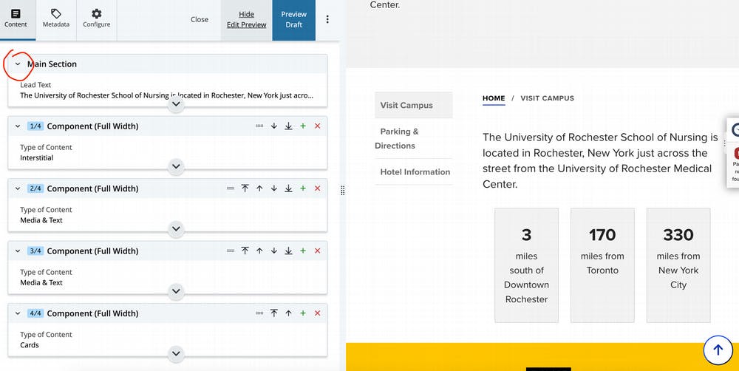Click the scroll-to-top arrow button
This screenshot has height=371, width=739.
tap(718, 350)
